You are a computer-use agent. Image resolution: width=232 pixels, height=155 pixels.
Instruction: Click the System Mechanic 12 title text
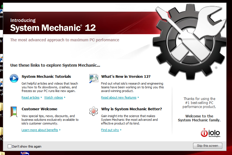53,28
